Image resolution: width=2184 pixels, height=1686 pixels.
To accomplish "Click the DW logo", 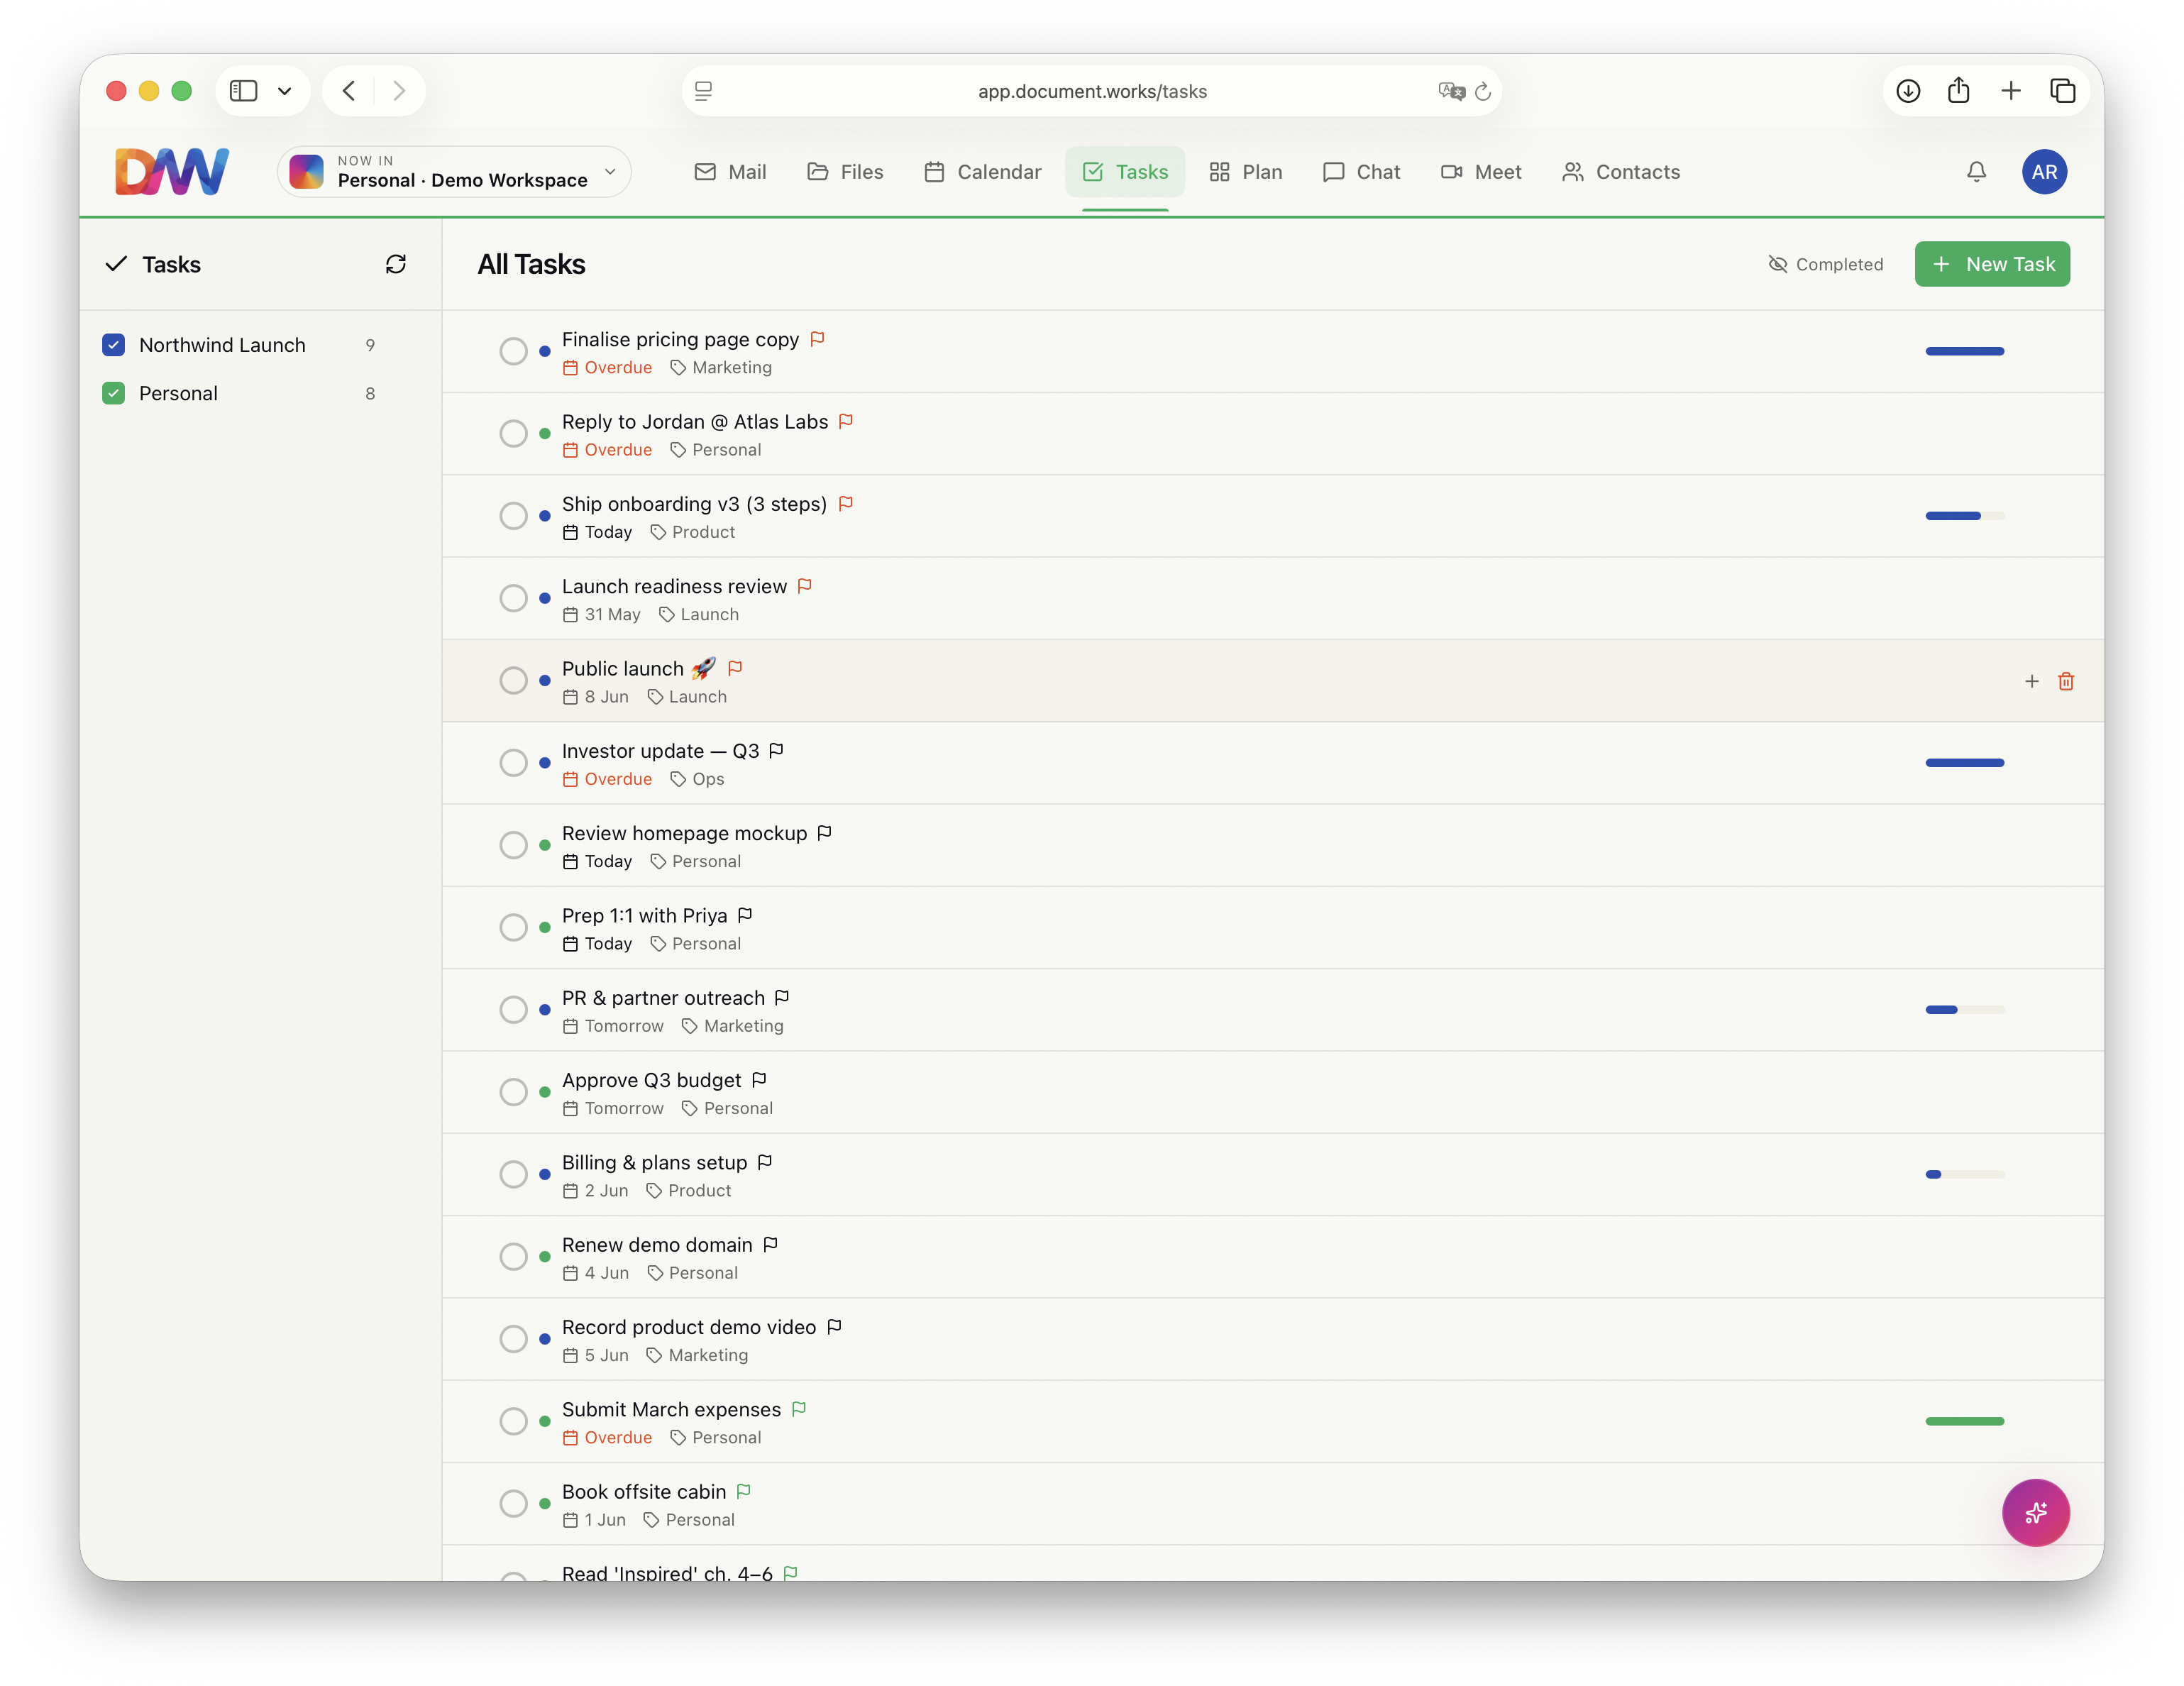I will tap(172, 172).
